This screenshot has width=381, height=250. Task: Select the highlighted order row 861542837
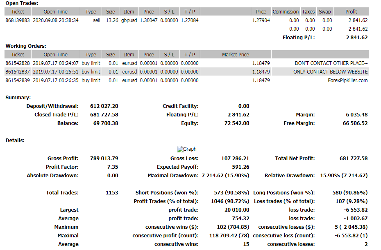coord(18,72)
